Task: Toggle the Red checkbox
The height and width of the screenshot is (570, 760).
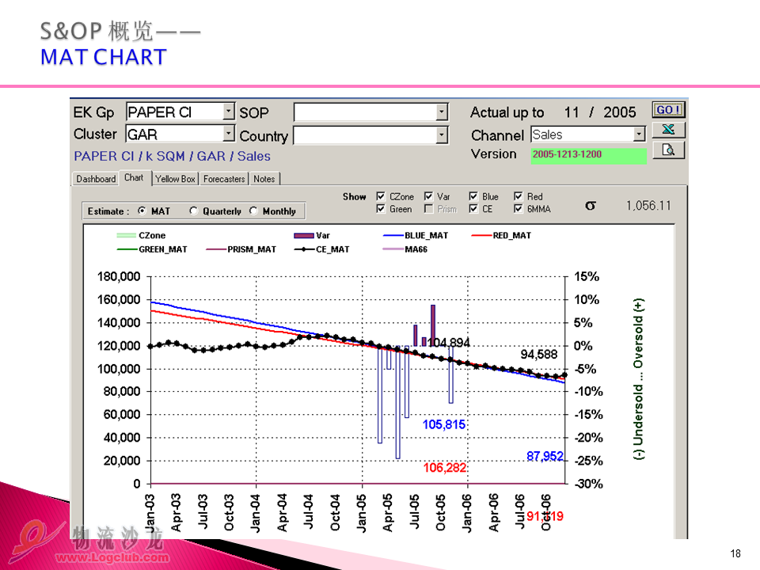Action: click(x=518, y=196)
